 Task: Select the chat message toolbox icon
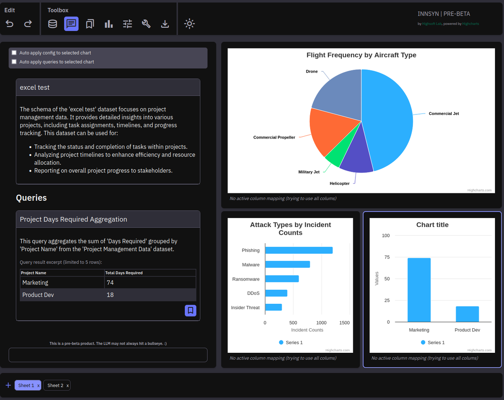click(71, 24)
